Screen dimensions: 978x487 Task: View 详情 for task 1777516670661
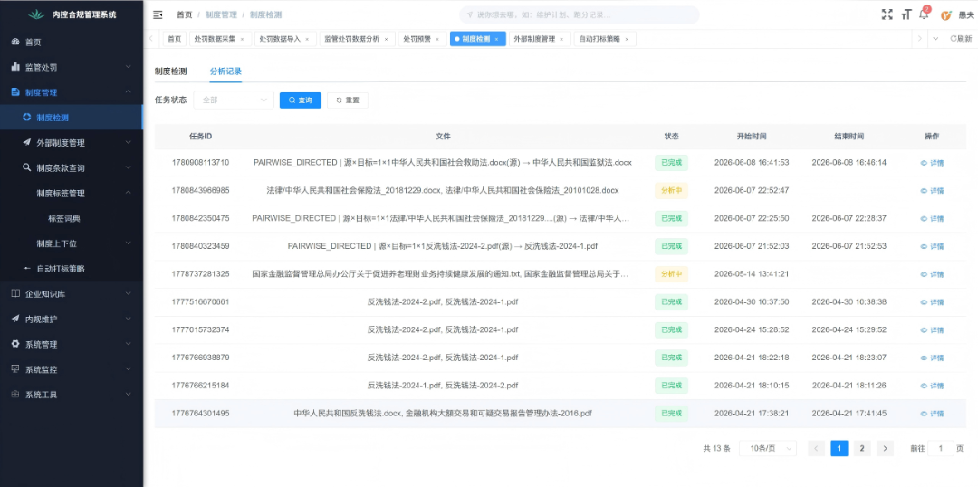point(932,302)
